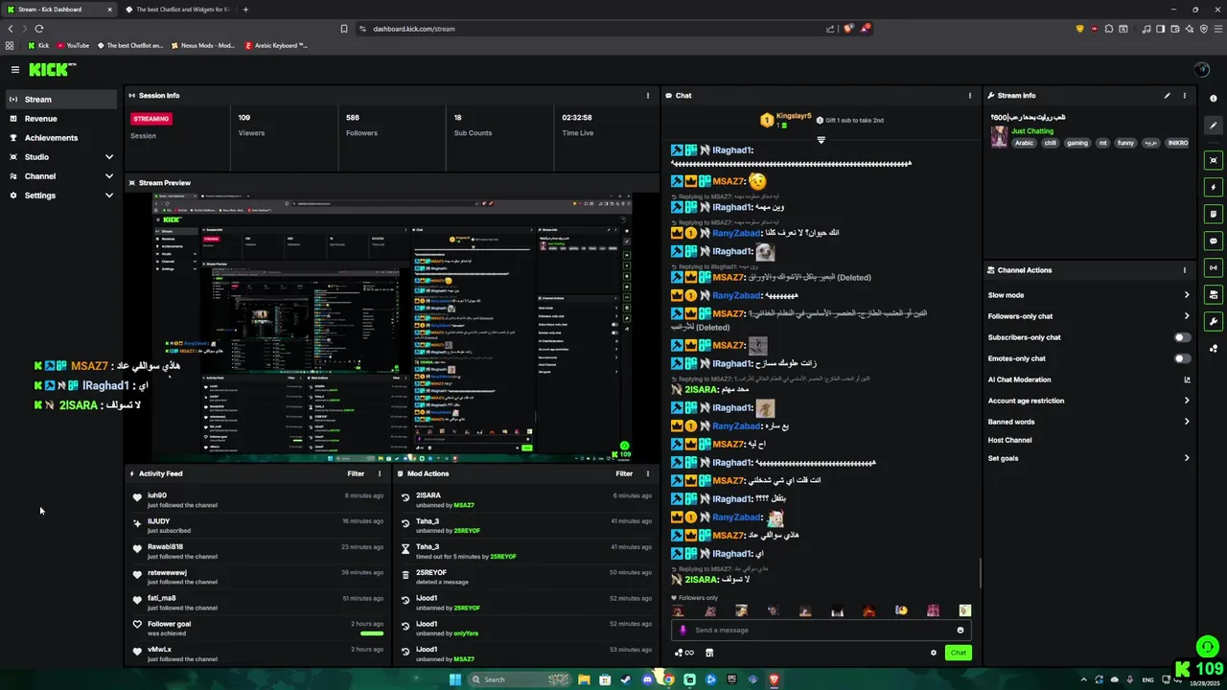1227x690 pixels.
Task: Toggle Subscribers-only chat switch
Action: (1183, 337)
